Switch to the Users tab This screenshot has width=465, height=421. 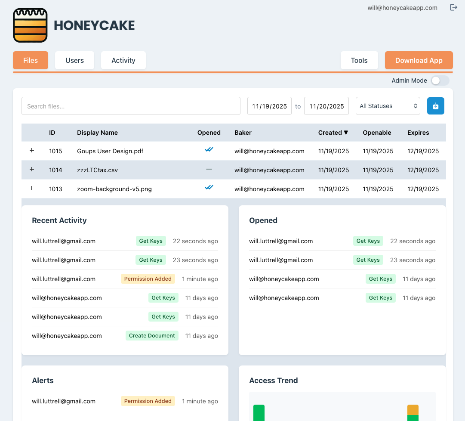point(74,60)
